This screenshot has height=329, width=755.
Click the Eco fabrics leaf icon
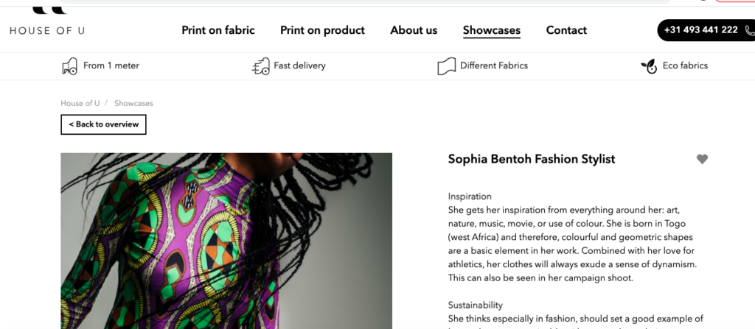click(x=649, y=66)
